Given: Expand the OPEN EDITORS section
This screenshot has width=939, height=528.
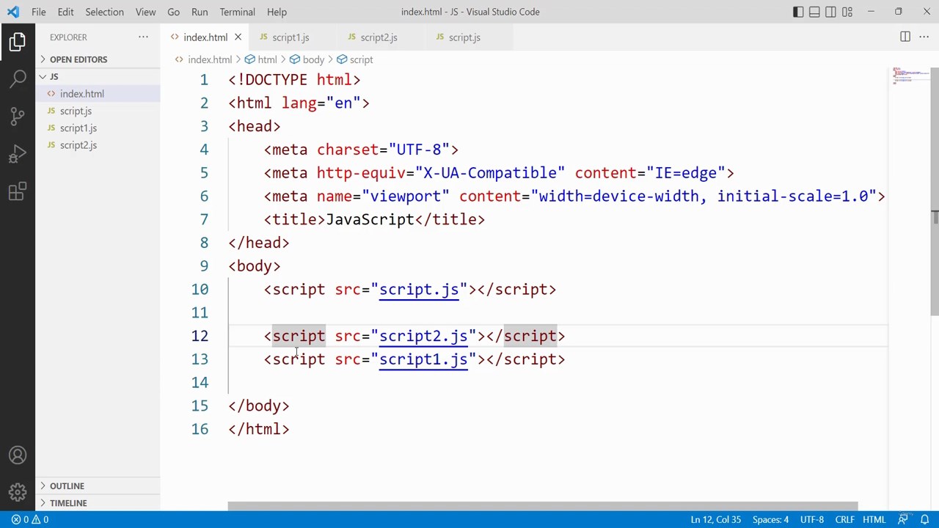Looking at the screenshot, I should [x=98, y=59].
